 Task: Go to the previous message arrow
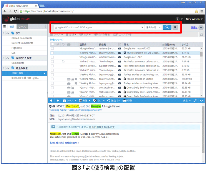point(51,101)
